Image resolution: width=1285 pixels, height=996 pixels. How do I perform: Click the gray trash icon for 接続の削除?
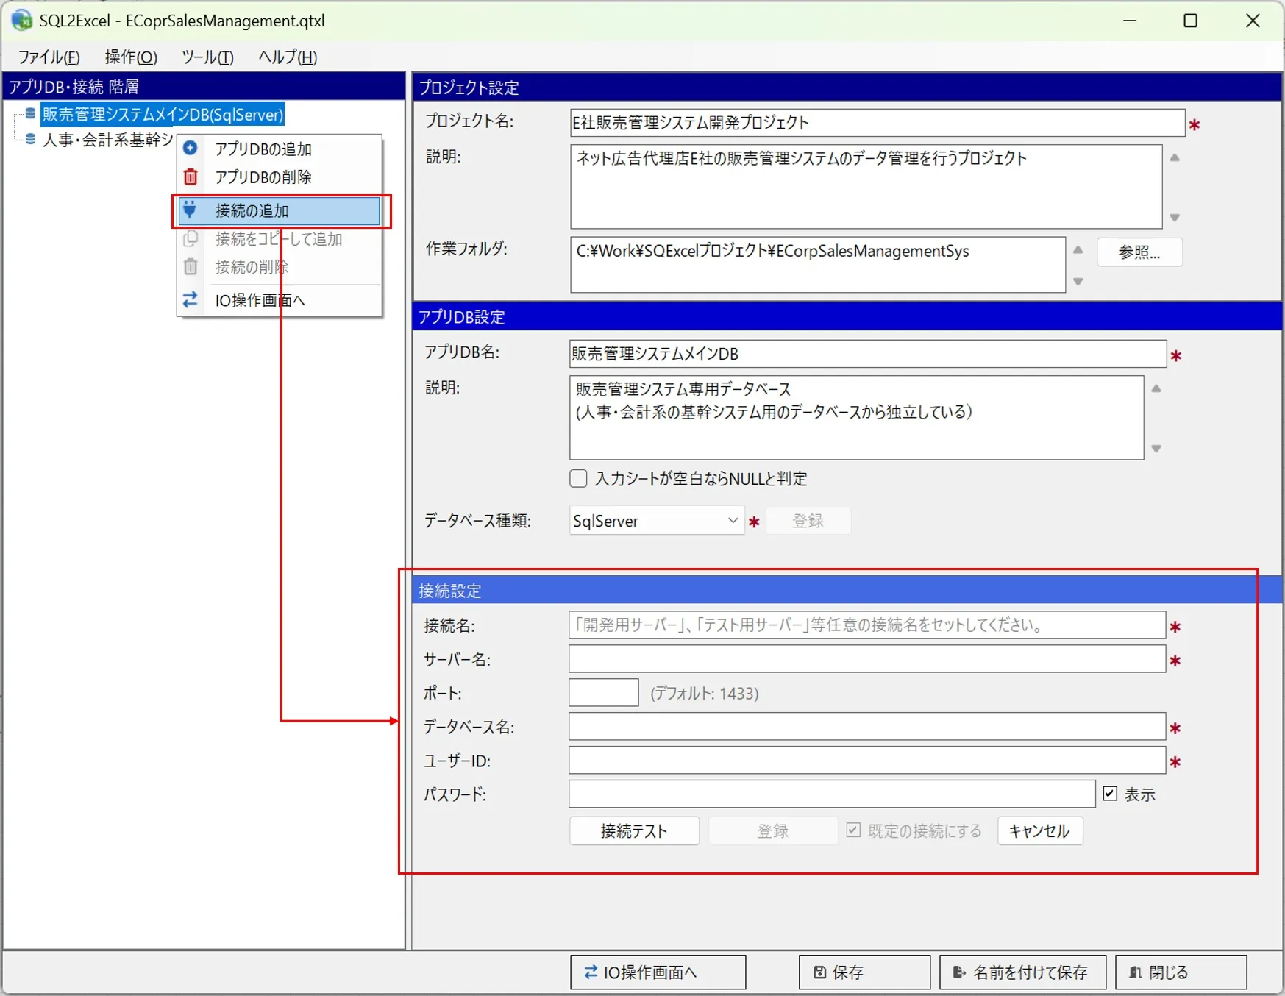191,266
